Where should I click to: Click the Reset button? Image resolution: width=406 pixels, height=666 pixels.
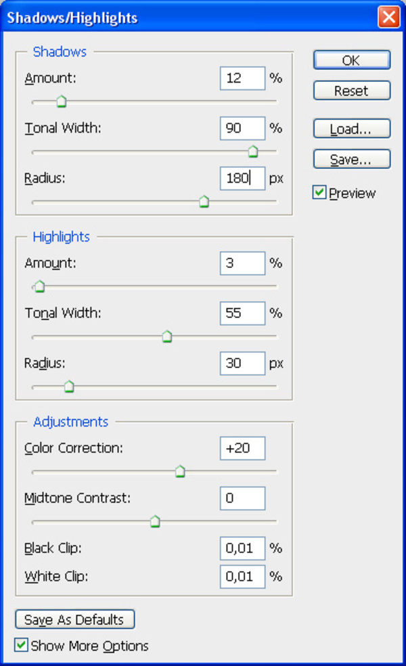click(352, 91)
